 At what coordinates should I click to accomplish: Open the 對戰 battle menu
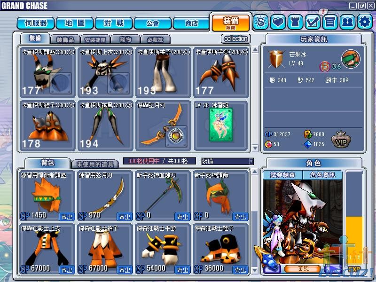click(x=114, y=23)
